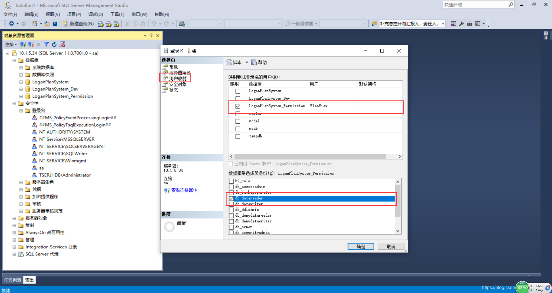Open the Script dropdown arrow in dialog

pyautogui.click(x=247, y=62)
